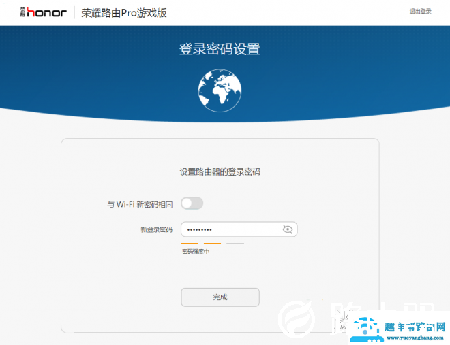Click the 完成 button
This screenshot has height=345, width=450.
pyautogui.click(x=220, y=297)
